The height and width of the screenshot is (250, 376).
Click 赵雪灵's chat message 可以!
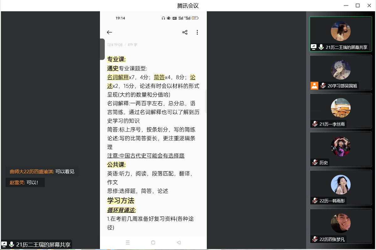click(x=25, y=182)
